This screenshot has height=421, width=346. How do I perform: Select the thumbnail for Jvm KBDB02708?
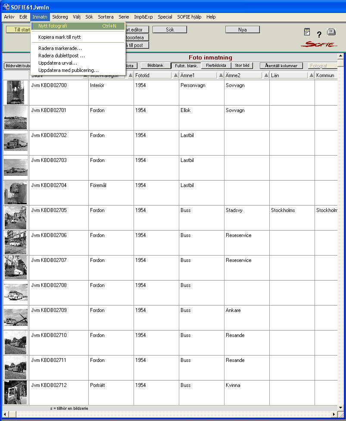click(16, 293)
